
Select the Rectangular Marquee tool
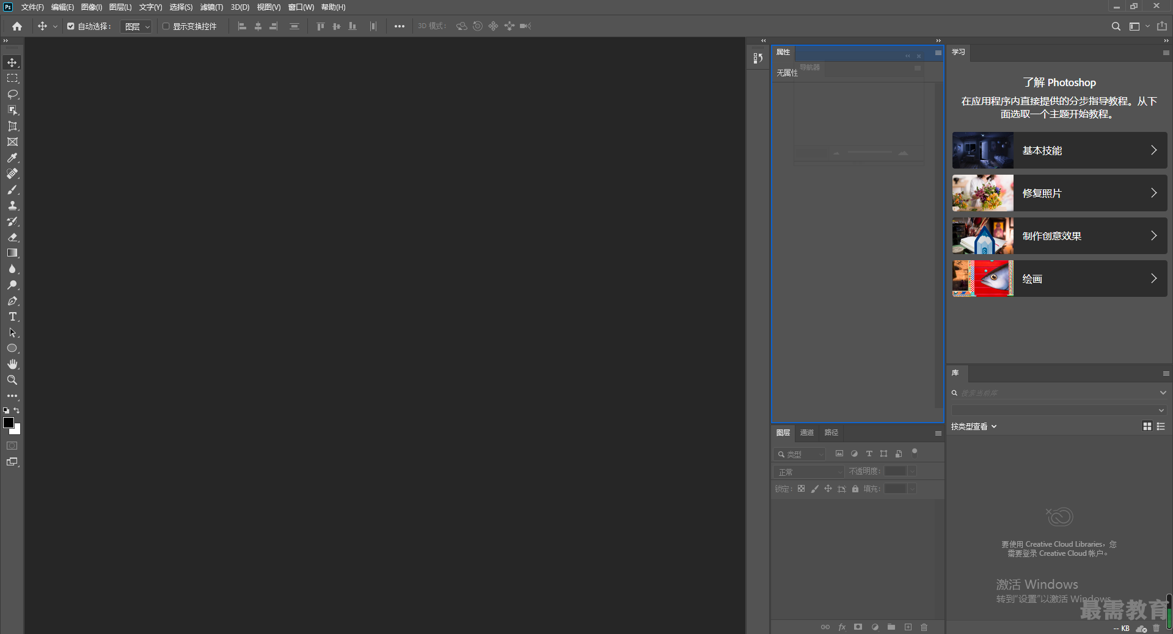[12, 78]
